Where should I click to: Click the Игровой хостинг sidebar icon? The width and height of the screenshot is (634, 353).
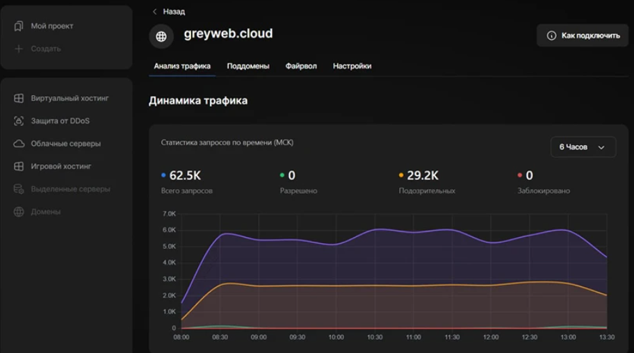19,167
